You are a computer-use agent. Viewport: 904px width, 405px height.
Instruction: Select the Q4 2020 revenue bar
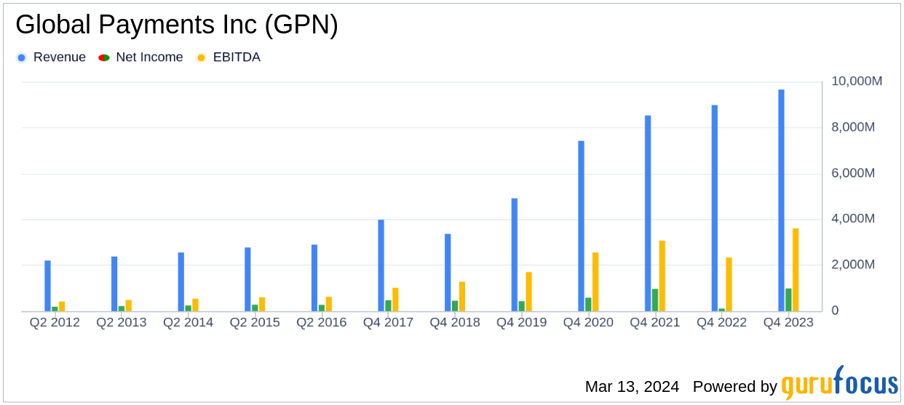click(x=581, y=226)
